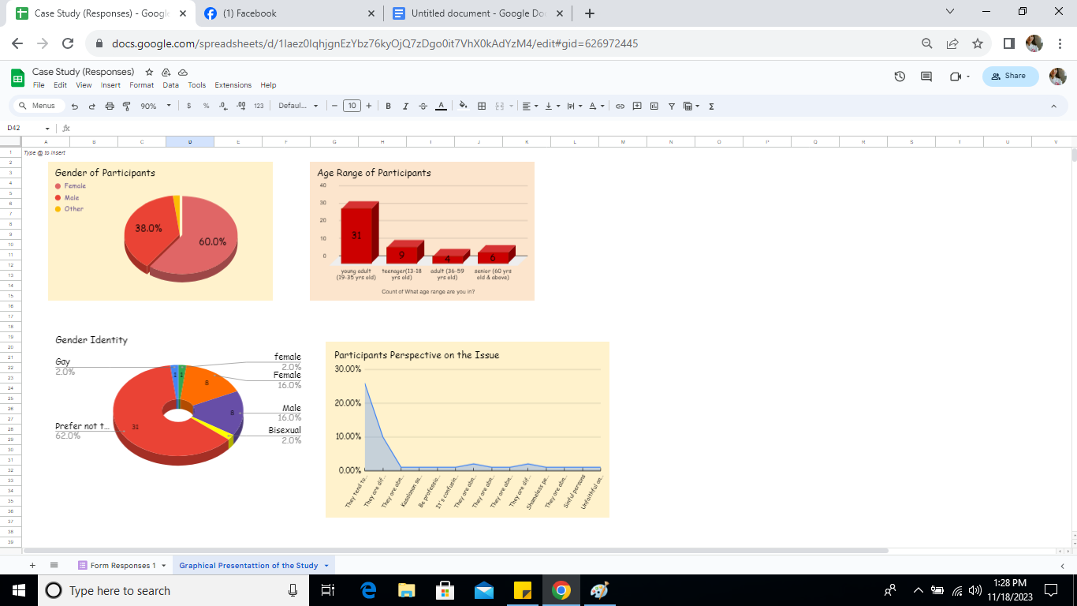1077x606 pixels.
Task: Click the Windows Start button
Action: 19,590
